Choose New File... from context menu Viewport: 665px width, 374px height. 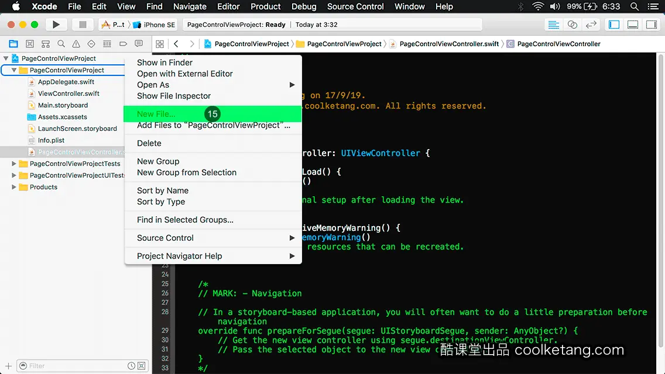[213, 114]
